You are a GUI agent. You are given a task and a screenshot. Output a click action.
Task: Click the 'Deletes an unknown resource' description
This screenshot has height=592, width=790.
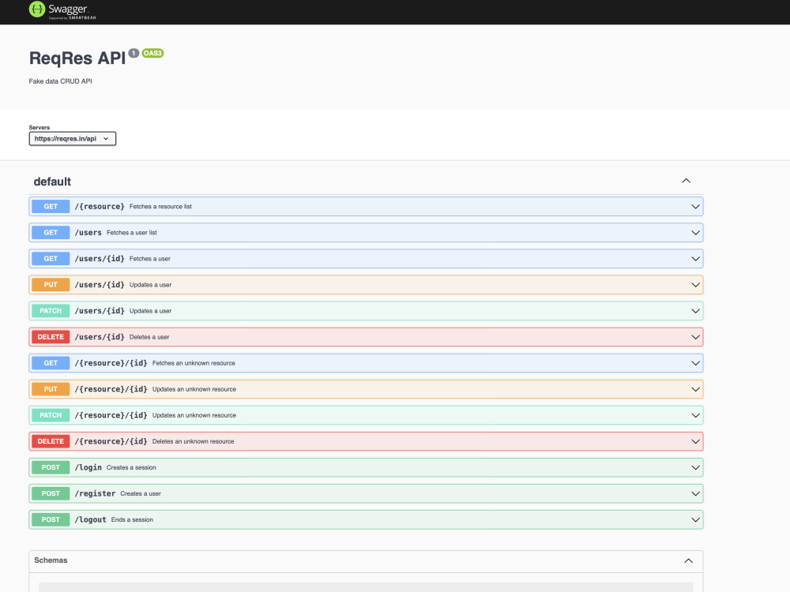(x=193, y=441)
